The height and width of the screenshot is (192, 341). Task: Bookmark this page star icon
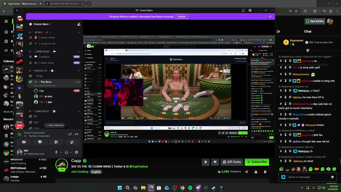[296, 11]
